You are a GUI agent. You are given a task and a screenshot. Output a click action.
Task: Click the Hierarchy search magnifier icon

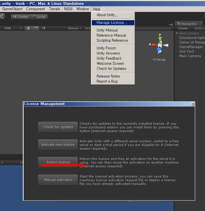tap(196, 28)
